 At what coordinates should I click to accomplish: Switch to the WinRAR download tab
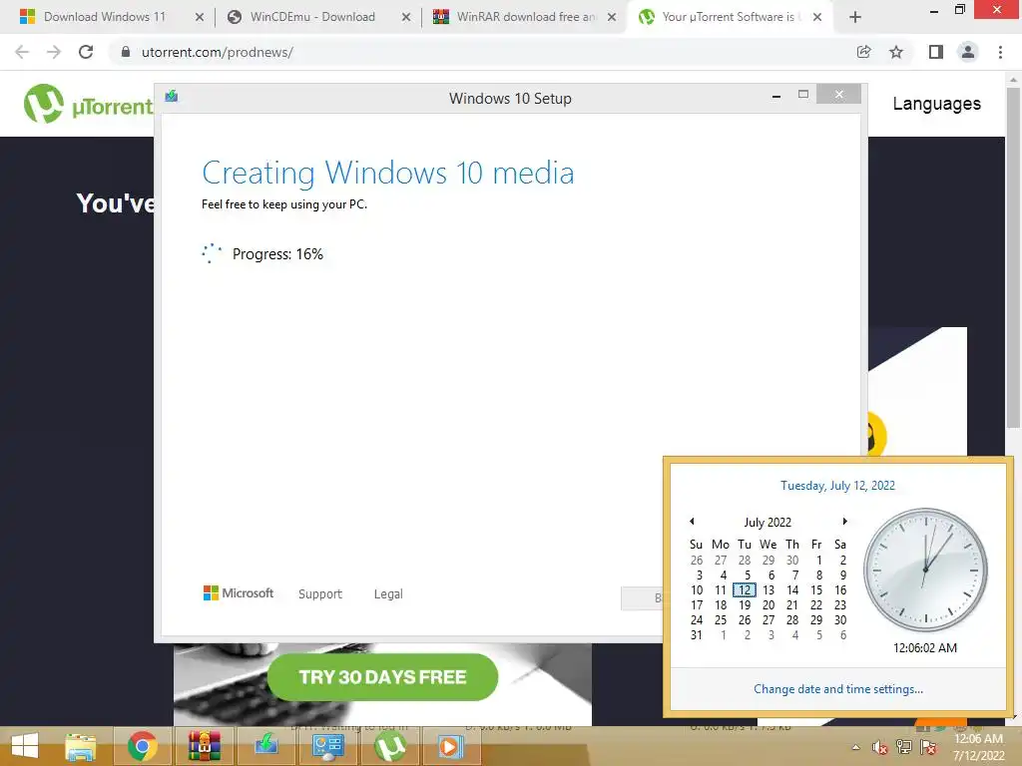coord(525,17)
